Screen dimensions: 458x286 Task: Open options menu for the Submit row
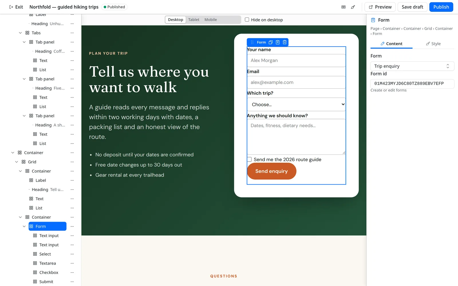tap(72, 282)
